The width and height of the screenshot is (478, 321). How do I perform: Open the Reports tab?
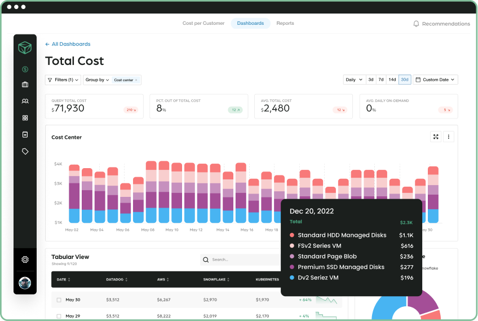tap(285, 23)
